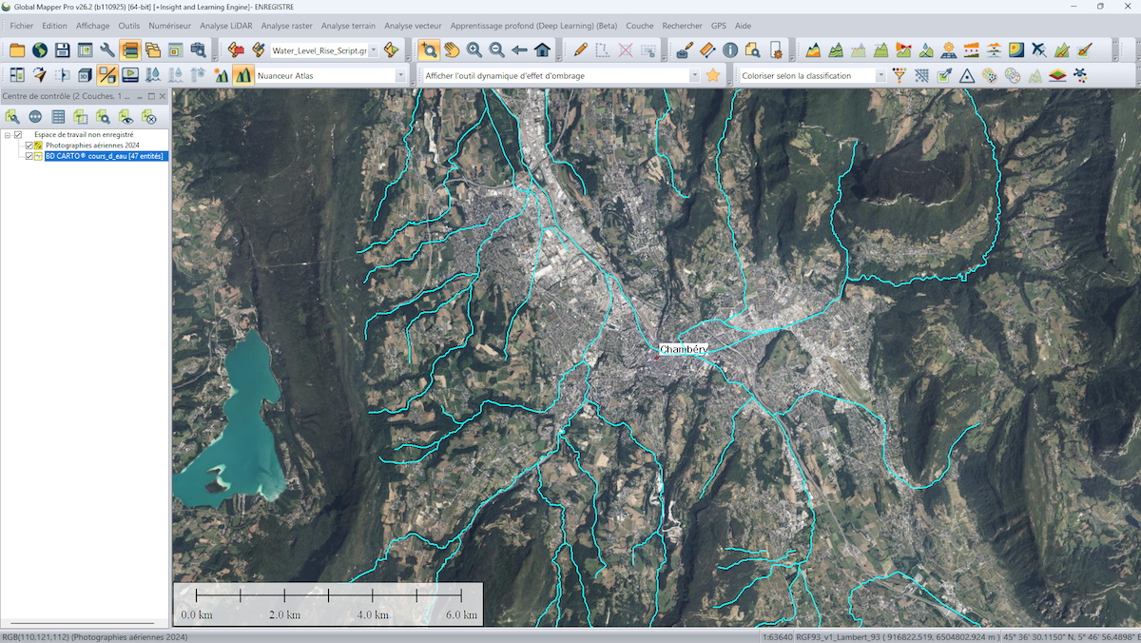Open the 3D viewer cube icon

85,75
